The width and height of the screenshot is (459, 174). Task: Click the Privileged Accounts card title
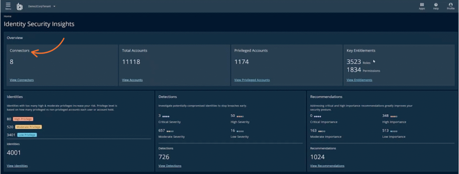[251, 50]
